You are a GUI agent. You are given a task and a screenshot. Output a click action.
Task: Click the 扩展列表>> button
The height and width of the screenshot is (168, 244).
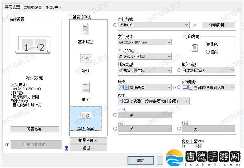point(88,140)
